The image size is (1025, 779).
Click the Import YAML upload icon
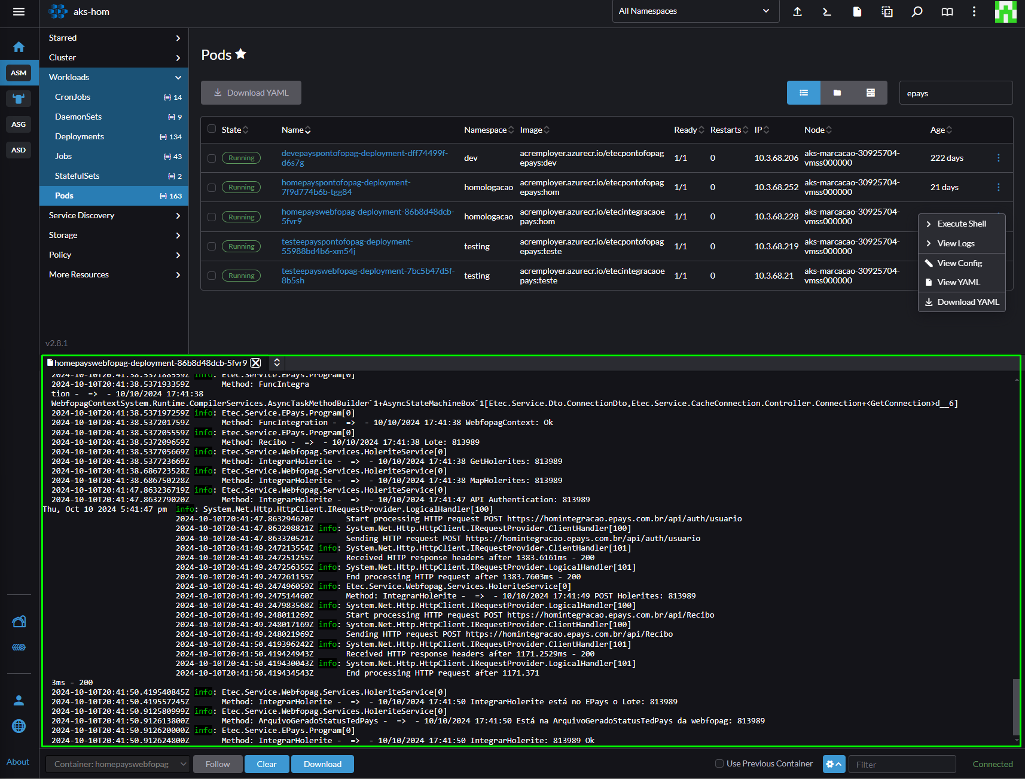[x=797, y=11]
